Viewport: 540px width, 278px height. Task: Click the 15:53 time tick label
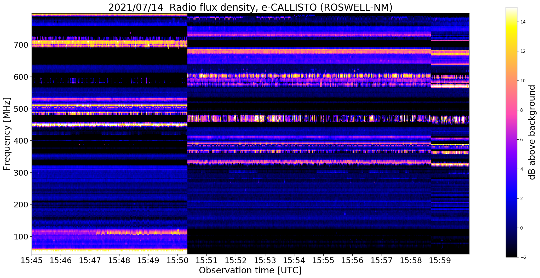265,261
